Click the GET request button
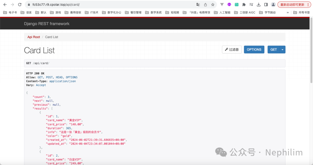 click(x=274, y=50)
